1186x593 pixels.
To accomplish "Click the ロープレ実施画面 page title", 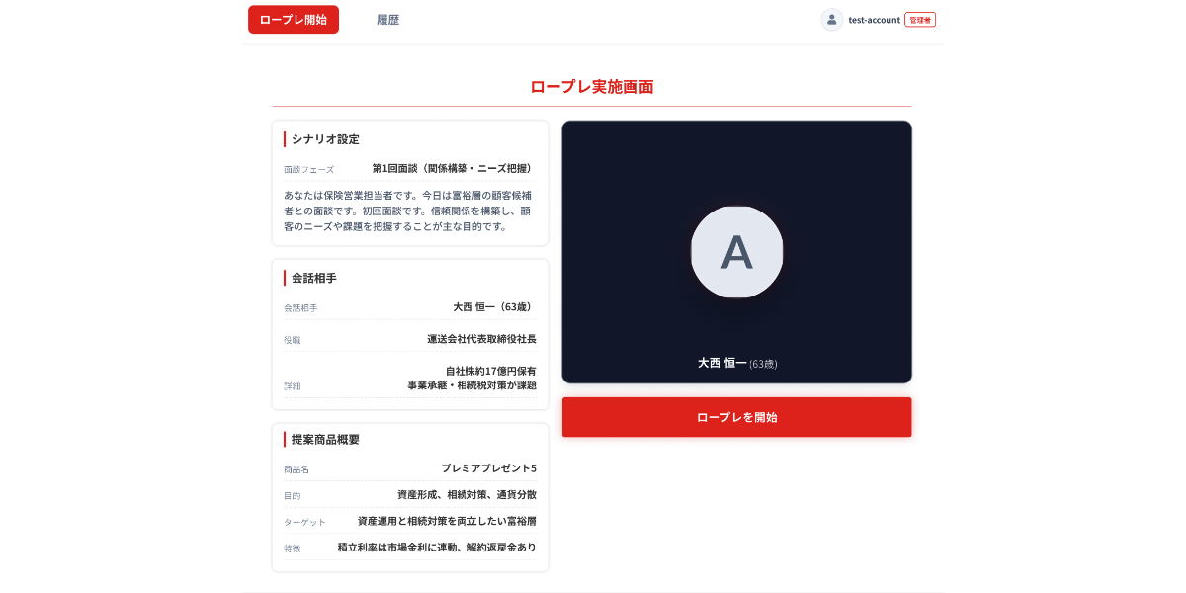I will (x=592, y=87).
